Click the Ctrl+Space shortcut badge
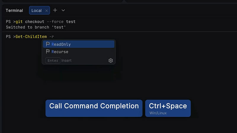The height and width of the screenshot is (133, 237). pyautogui.click(x=168, y=106)
